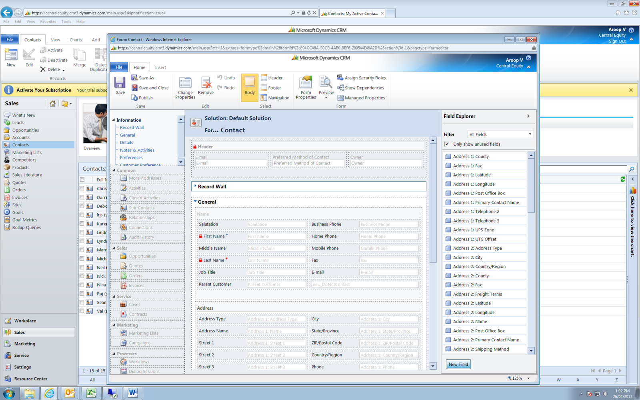Open the Charts menu in the main window
Image resolution: width=640 pixels, height=400 pixels.
tap(76, 39)
